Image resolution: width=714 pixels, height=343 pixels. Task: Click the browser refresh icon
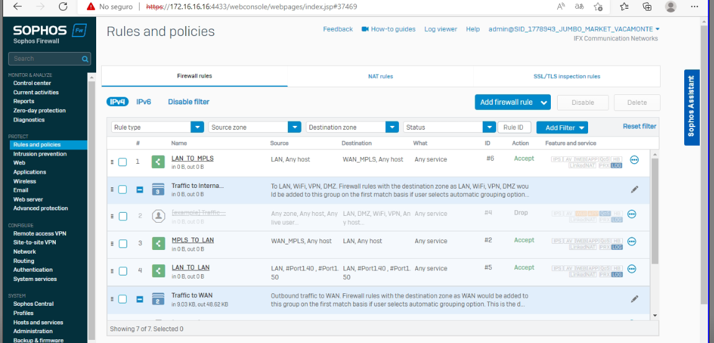click(x=63, y=7)
